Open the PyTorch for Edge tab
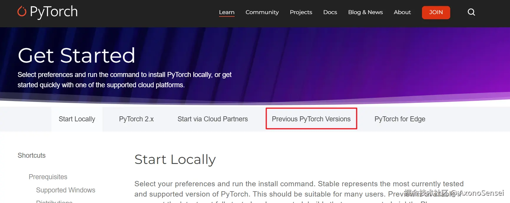 (400, 119)
